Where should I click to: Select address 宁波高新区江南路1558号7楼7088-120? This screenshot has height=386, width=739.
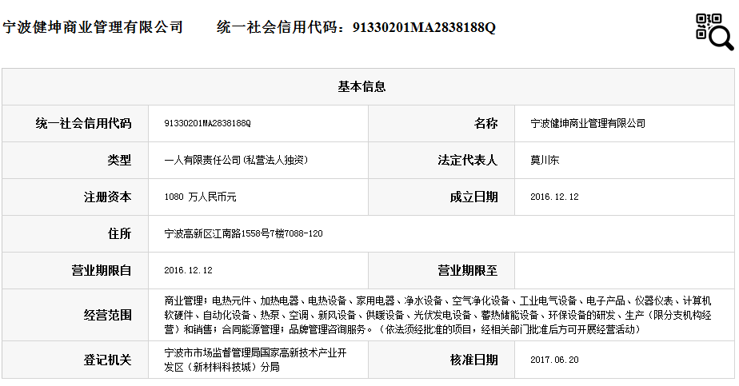244,233
